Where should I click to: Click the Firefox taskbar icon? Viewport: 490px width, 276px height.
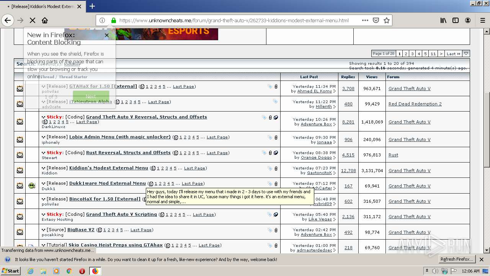pos(95,271)
